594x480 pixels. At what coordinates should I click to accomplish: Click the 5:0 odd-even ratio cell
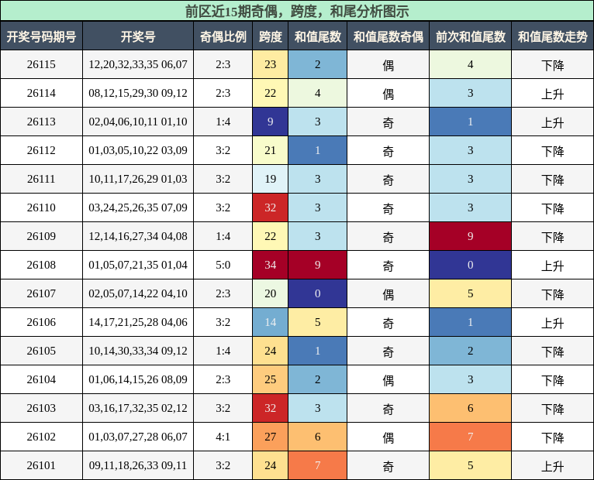tap(223, 265)
